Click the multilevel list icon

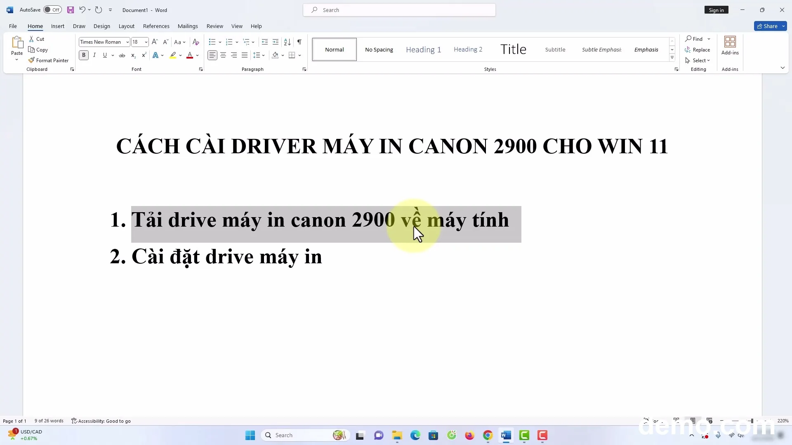(246, 42)
